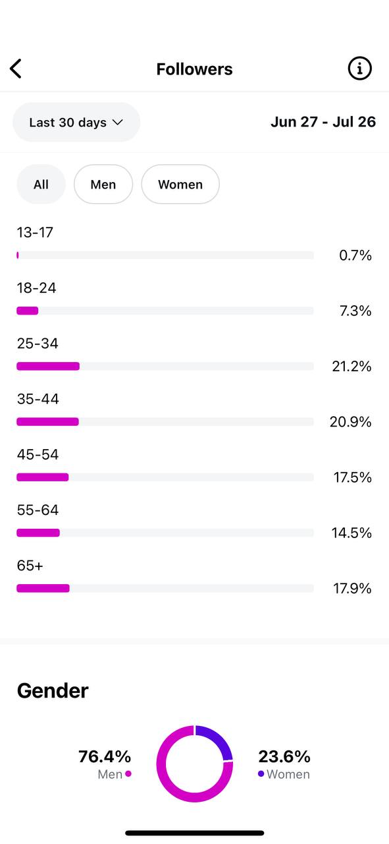Switch the age filter to Women
Screen dimensions: 389x844
[180, 185]
